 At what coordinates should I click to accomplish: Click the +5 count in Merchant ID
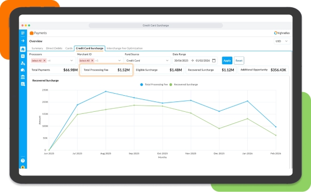point(97,61)
